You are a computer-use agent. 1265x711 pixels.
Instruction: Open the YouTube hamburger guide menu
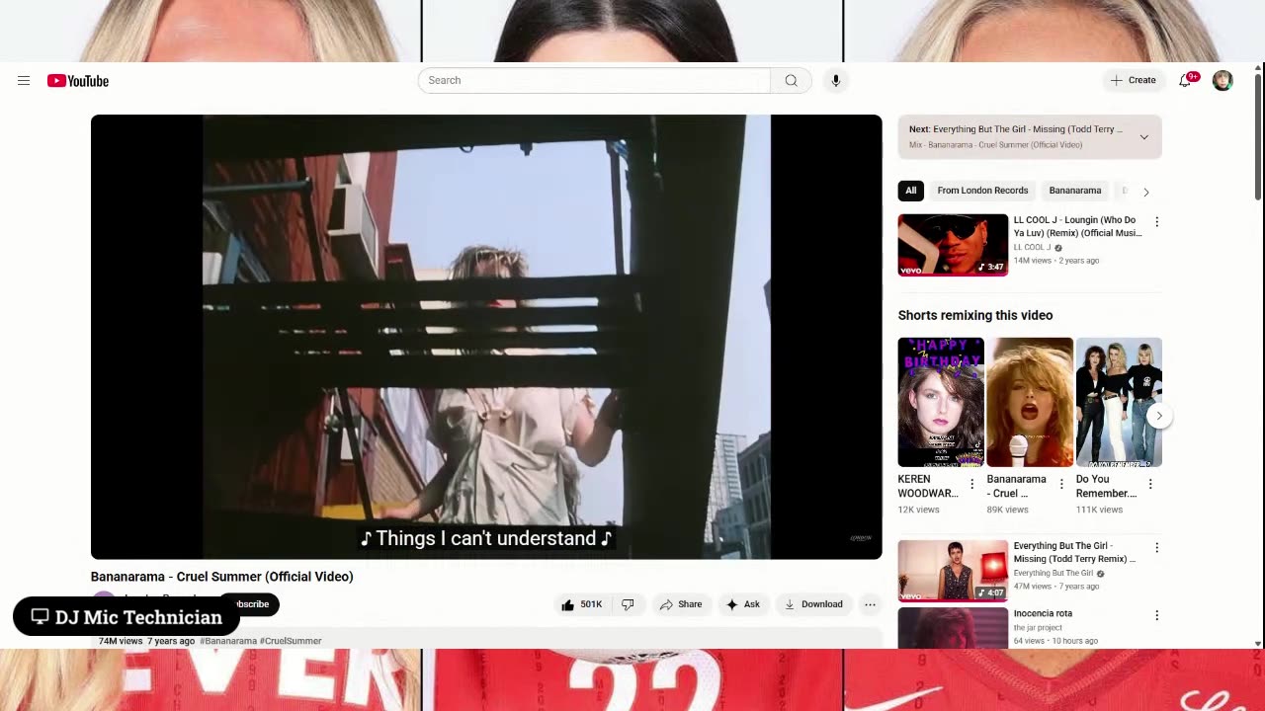24,81
